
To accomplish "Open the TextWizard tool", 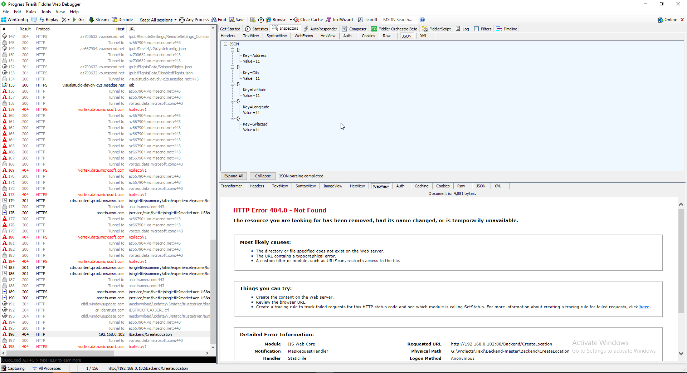I will (339, 20).
